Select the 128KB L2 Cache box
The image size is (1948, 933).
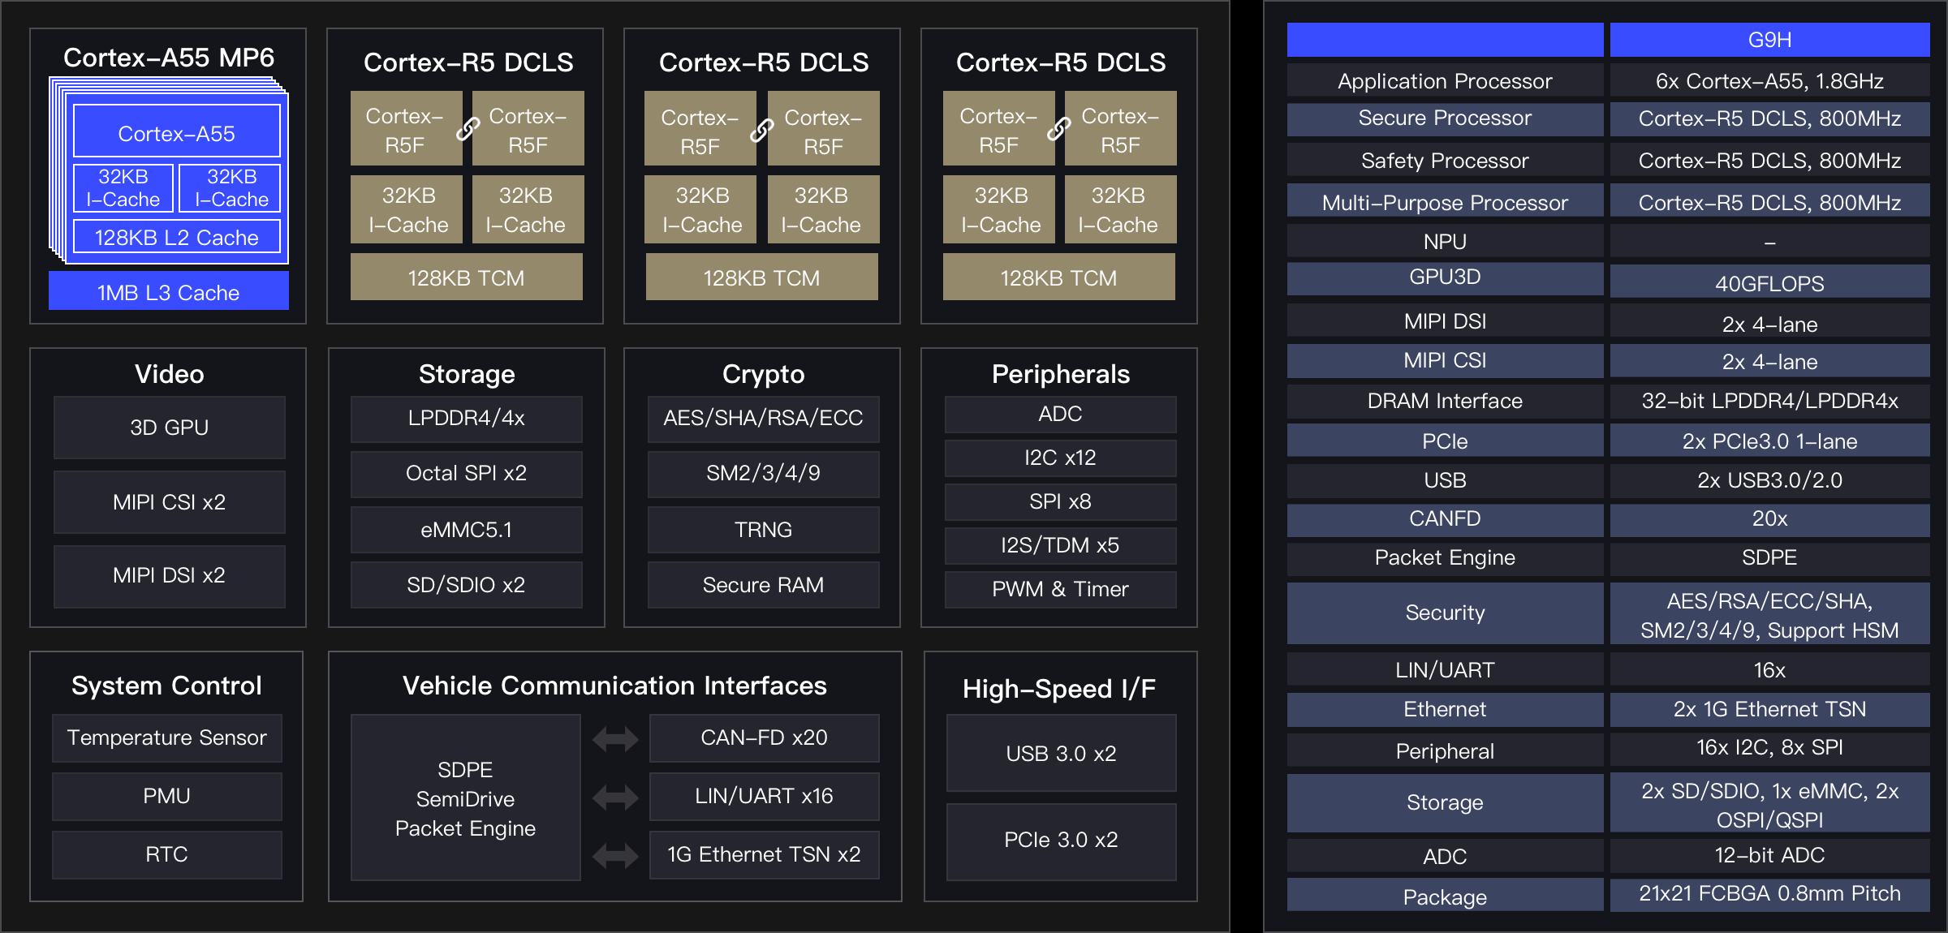176,237
